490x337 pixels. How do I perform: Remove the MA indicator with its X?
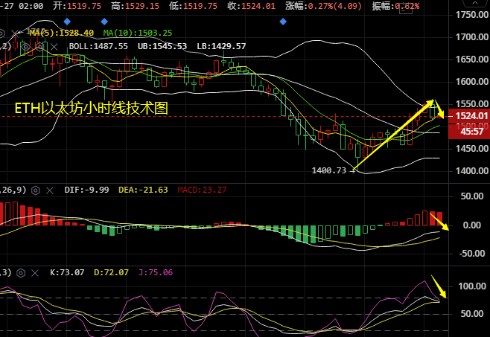click(x=16, y=33)
